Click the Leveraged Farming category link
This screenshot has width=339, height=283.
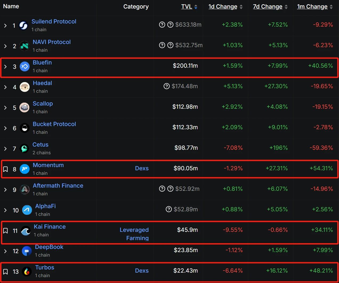tap(134, 234)
